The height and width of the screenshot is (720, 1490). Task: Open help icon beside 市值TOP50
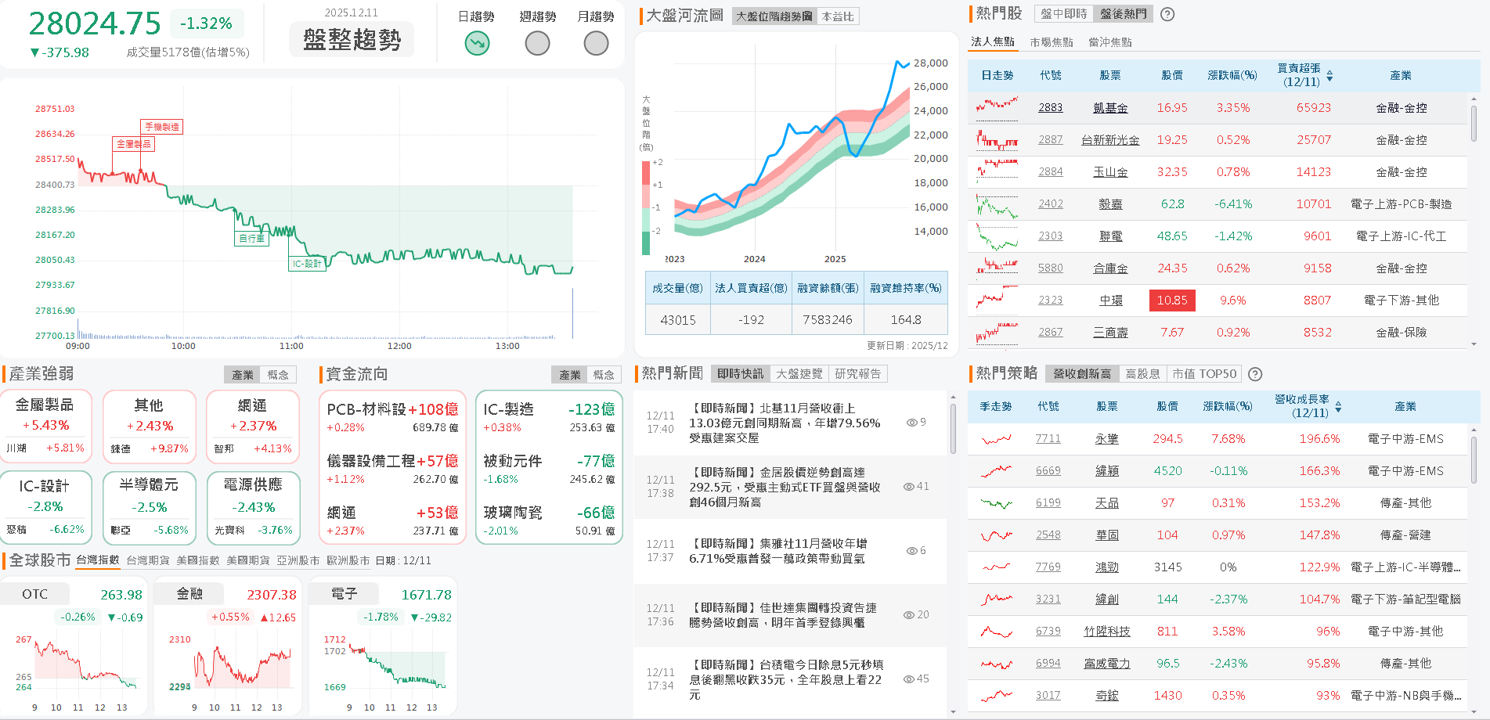point(1255,374)
